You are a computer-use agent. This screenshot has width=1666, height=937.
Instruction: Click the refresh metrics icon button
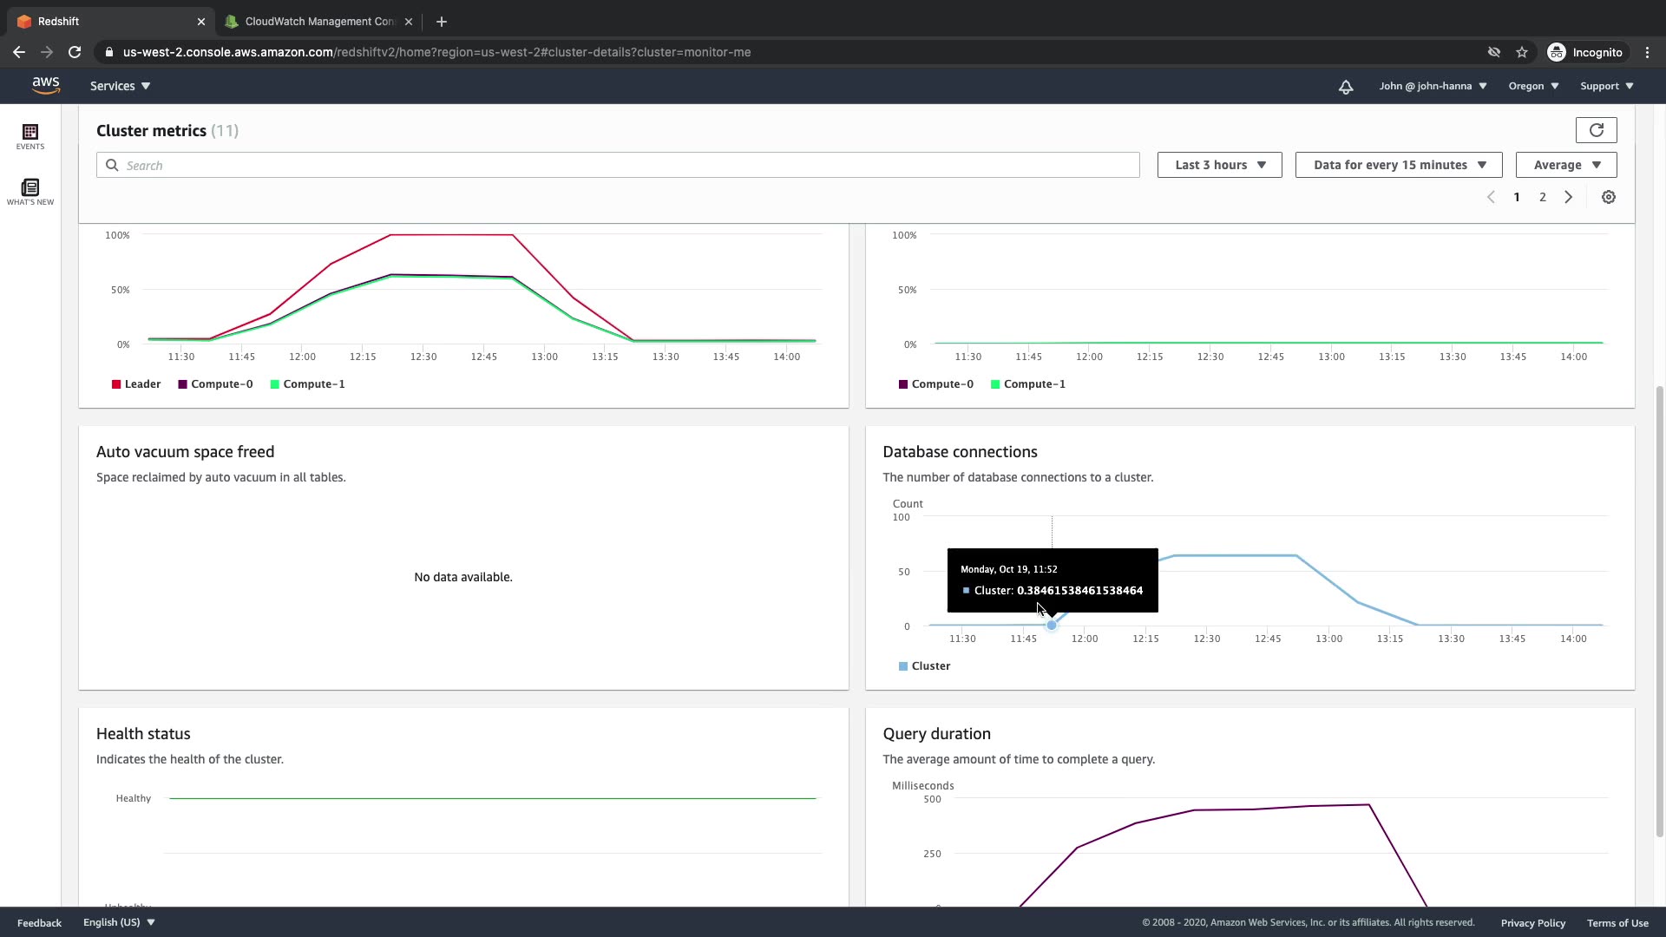1596,130
